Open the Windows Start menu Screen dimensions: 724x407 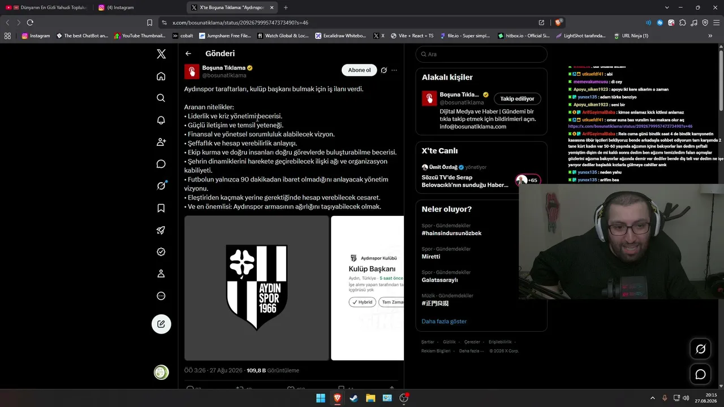pos(321,398)
